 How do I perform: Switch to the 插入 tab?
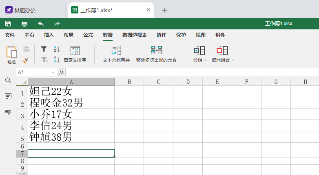49,35
